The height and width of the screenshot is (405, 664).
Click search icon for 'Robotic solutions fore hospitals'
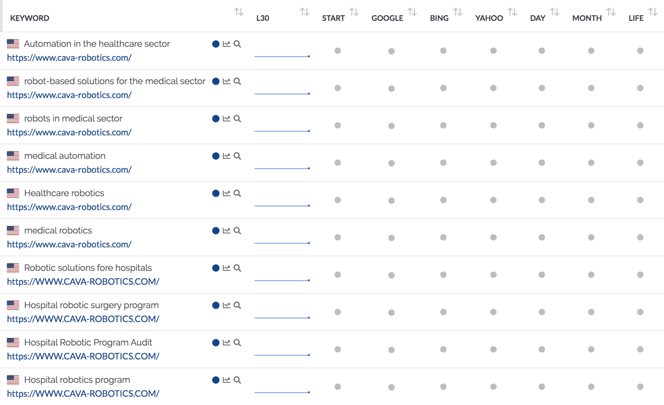pos(237,268)
